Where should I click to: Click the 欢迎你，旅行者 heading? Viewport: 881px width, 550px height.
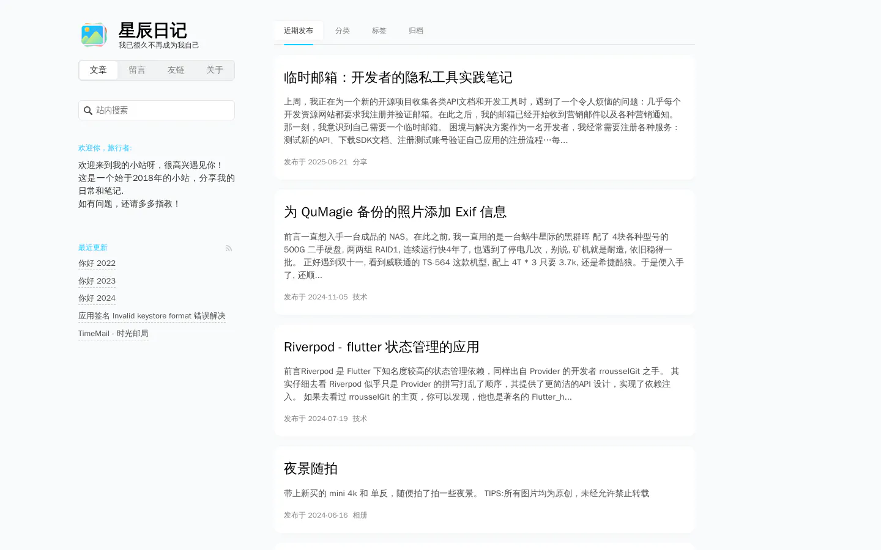[x=105, y=148]
